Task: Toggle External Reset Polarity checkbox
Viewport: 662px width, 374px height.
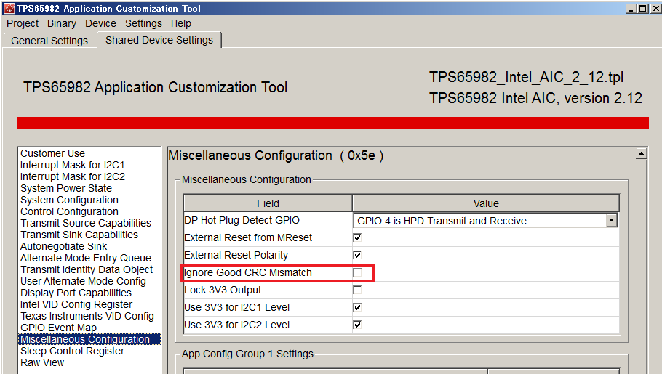Action: (x=357, y=255)
